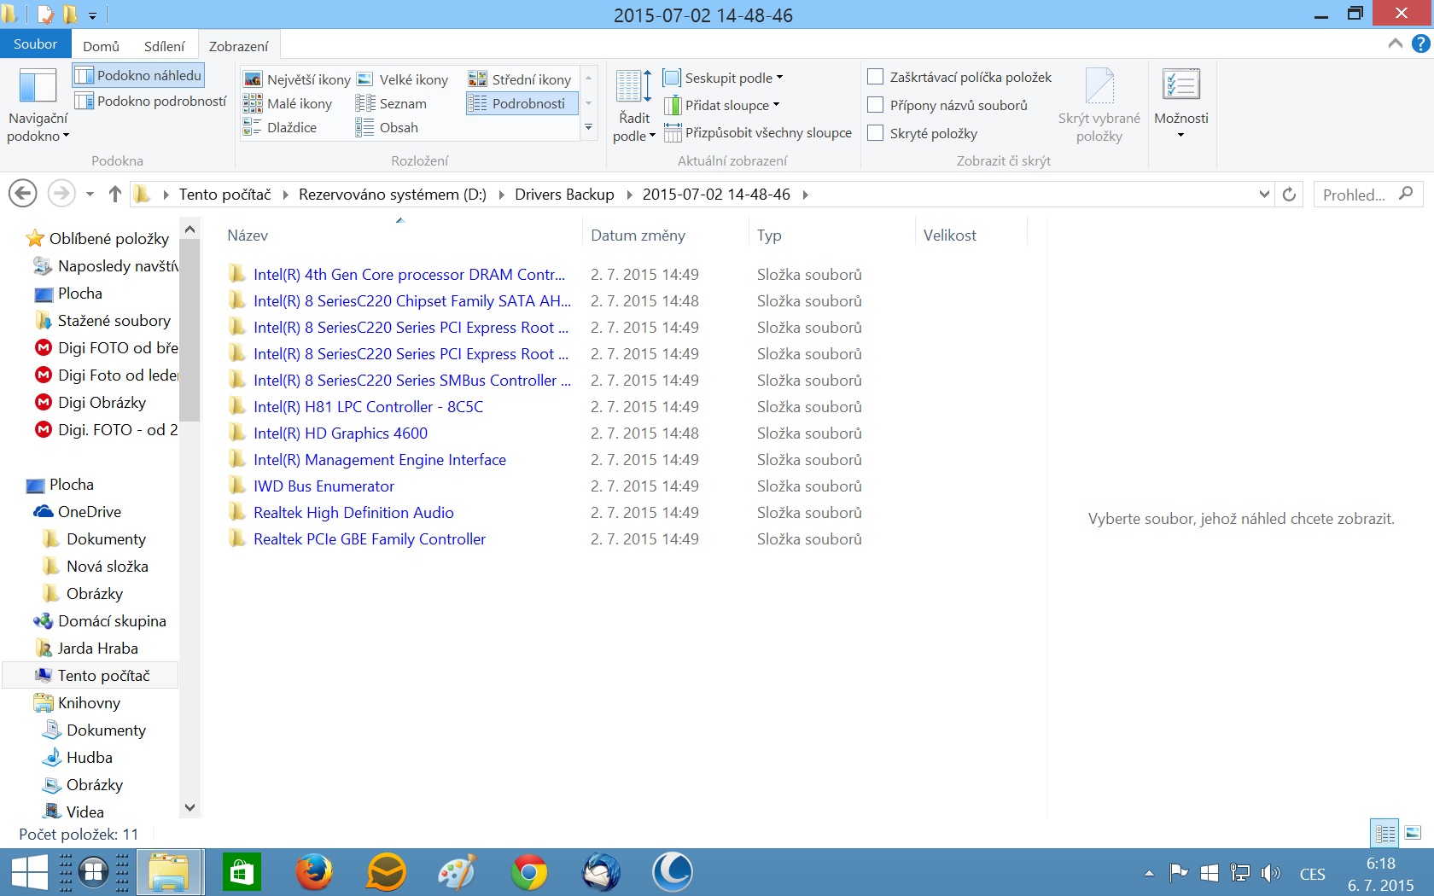Enable Zaškrtávací políčka položek checkbox
The width and height of the screenshot is (1434, 896).
click(x=875, y=77)
